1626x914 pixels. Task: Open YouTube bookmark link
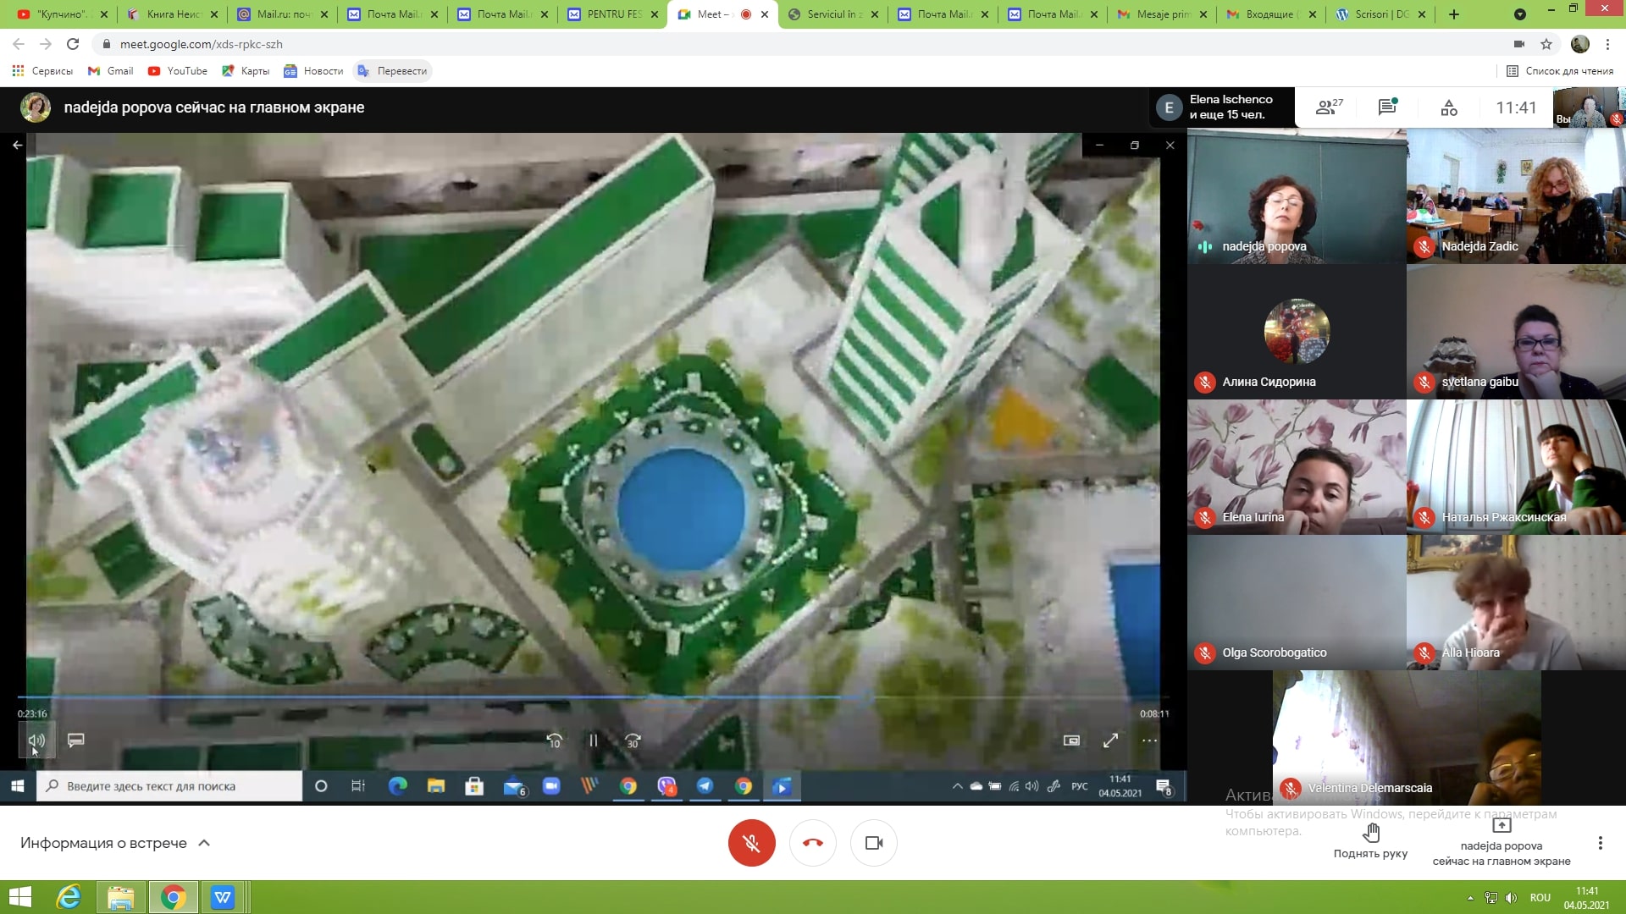(178, 71)
